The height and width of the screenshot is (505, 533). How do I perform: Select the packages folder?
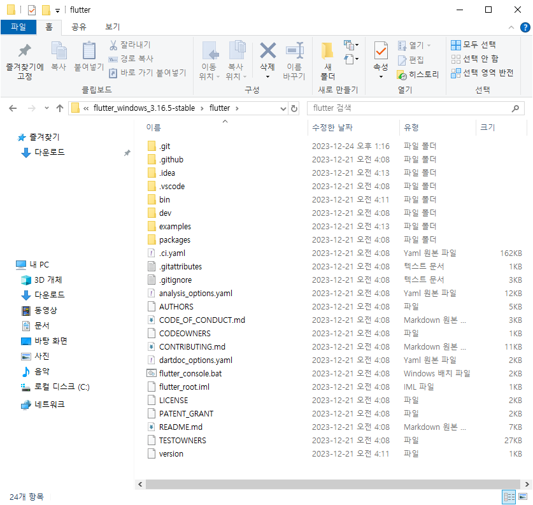point(174,240)
